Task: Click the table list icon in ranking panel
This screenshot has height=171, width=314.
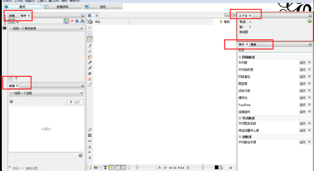Action: [x=11, y=79]
